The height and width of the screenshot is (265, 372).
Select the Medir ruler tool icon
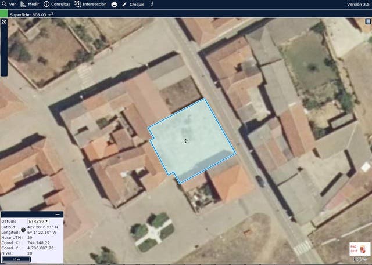click(x=23, y=4)
